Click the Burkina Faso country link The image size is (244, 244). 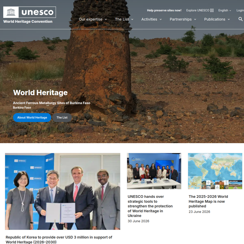(22, 108)
